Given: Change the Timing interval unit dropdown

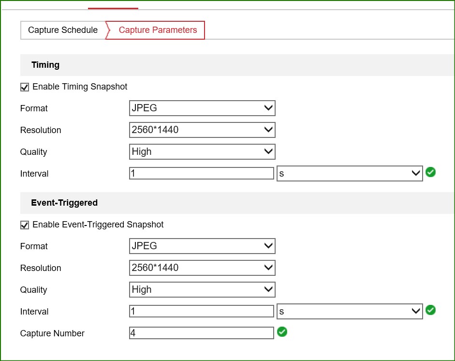Looking at the screenshot, I should (x=349, y=174).
